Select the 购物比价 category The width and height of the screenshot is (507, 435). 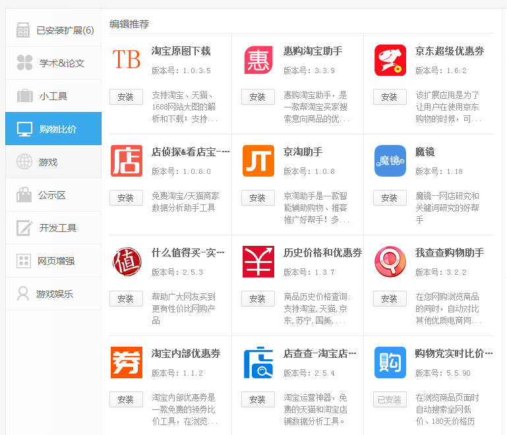click(x=53, y=129)
